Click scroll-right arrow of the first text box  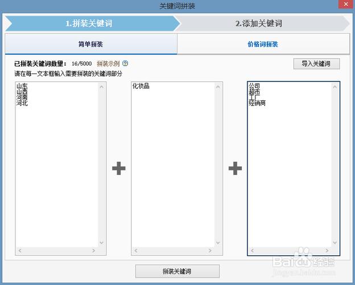pos(93,250)
